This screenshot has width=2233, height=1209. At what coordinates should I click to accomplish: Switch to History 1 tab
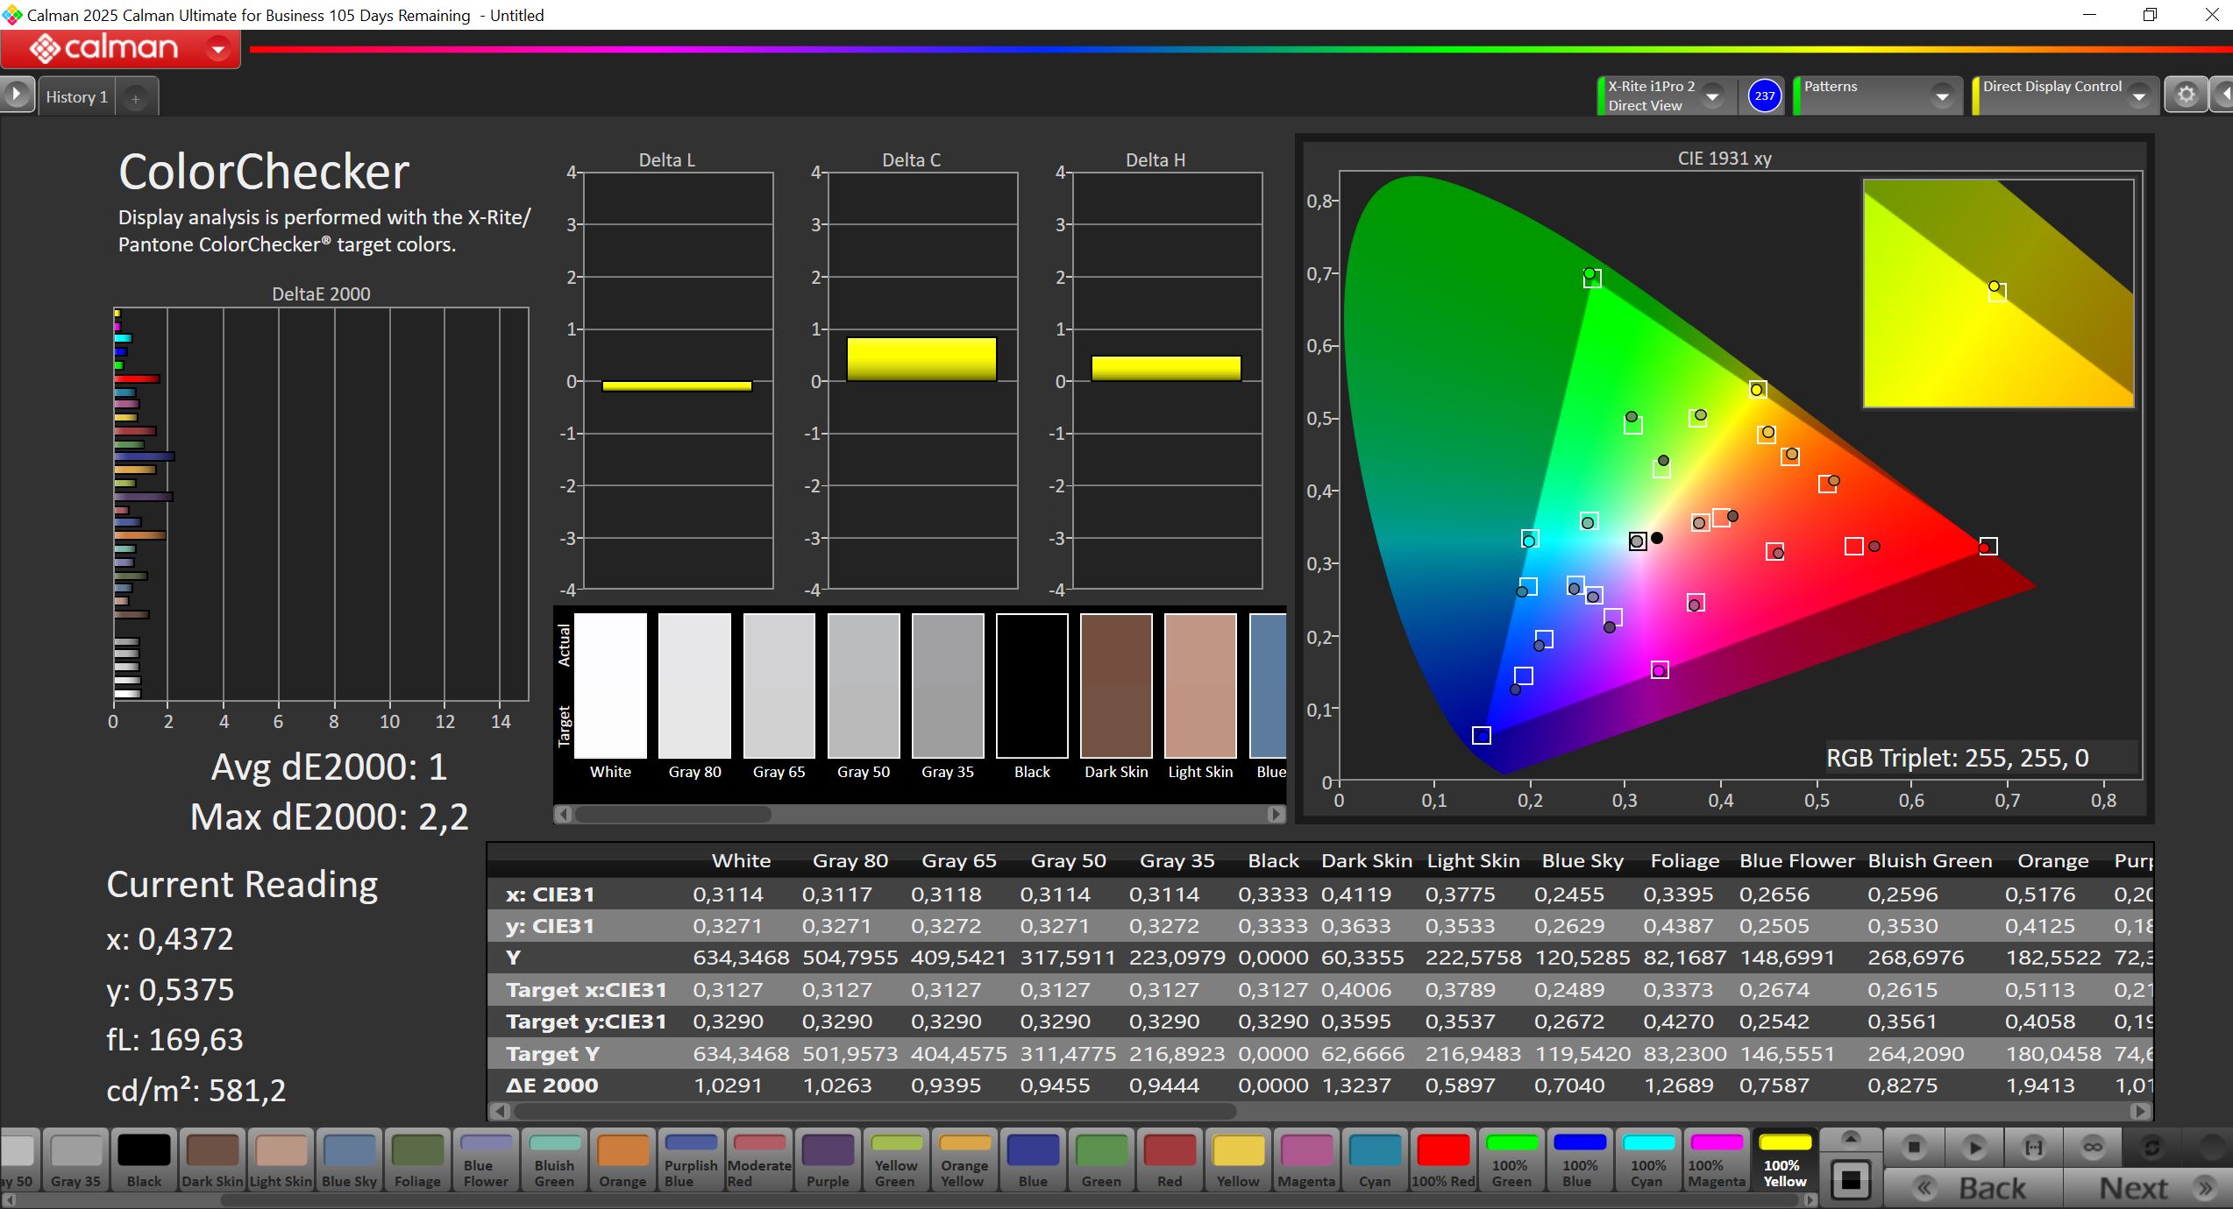76,97
